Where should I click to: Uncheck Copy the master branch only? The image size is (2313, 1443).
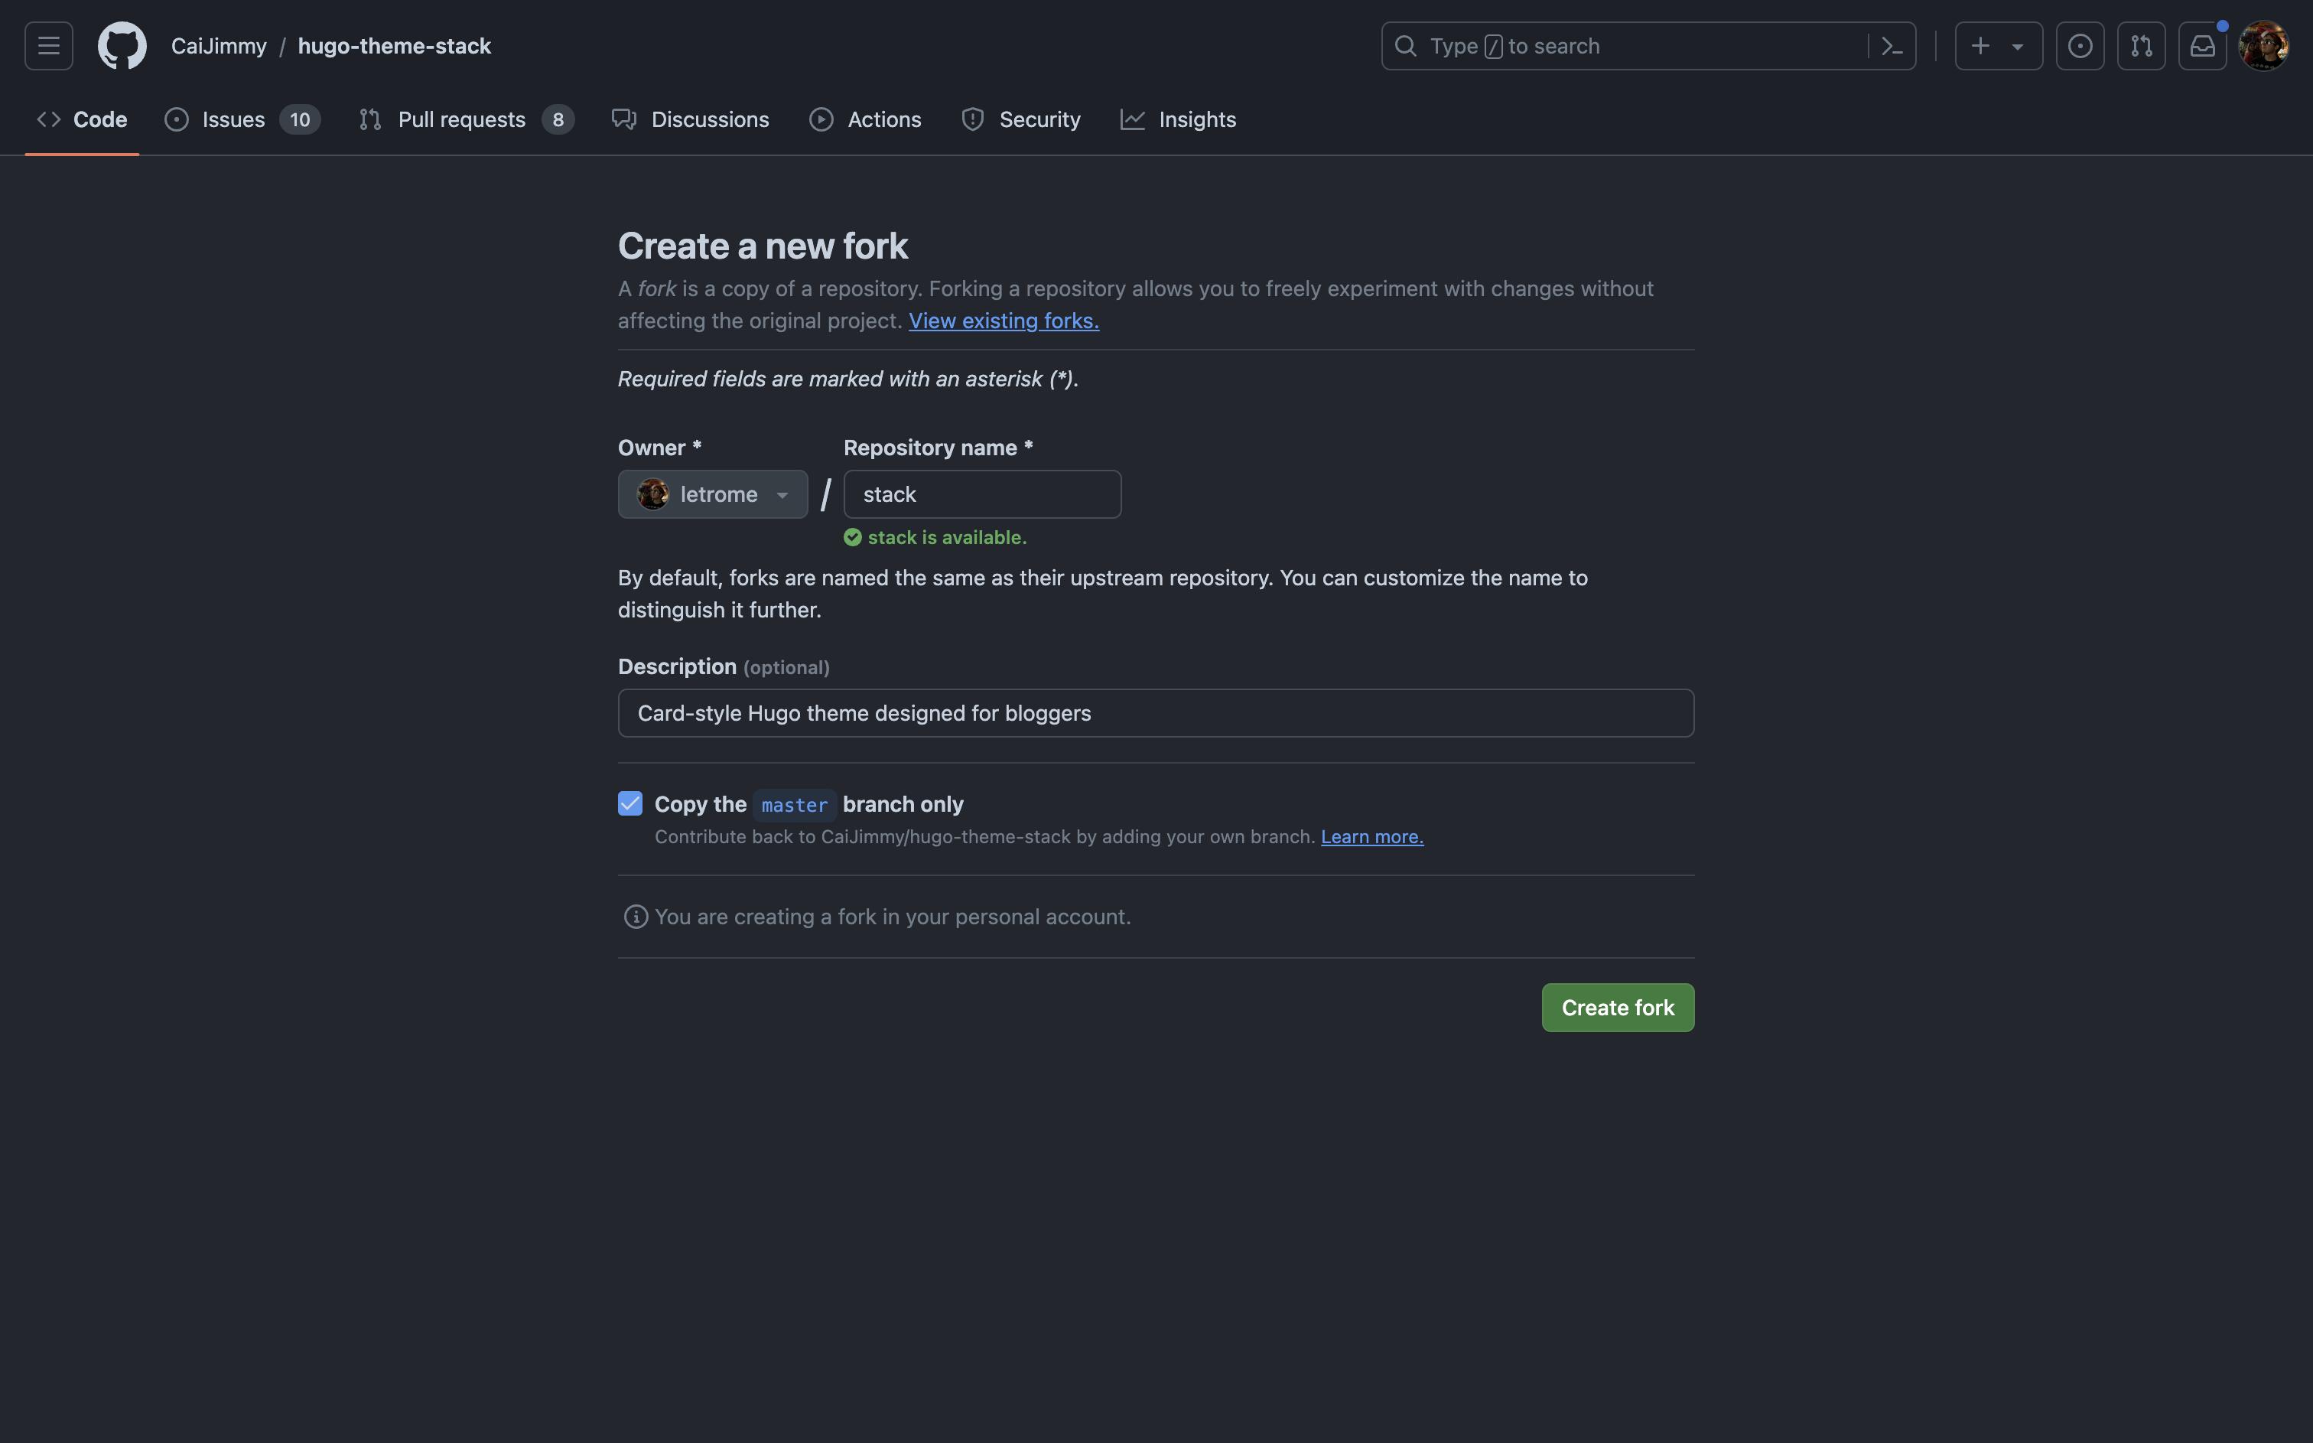(x=630, y=803)
